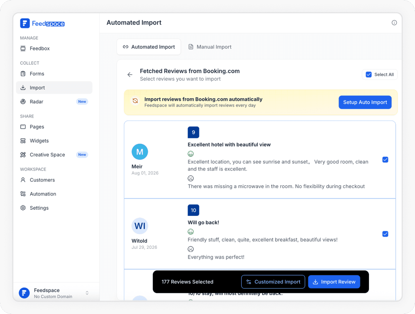Image resolution: width=415 pixels, height=314 pixels.
Task: Click the auto-sync icon in yellow banner
Action: [135, 100]
